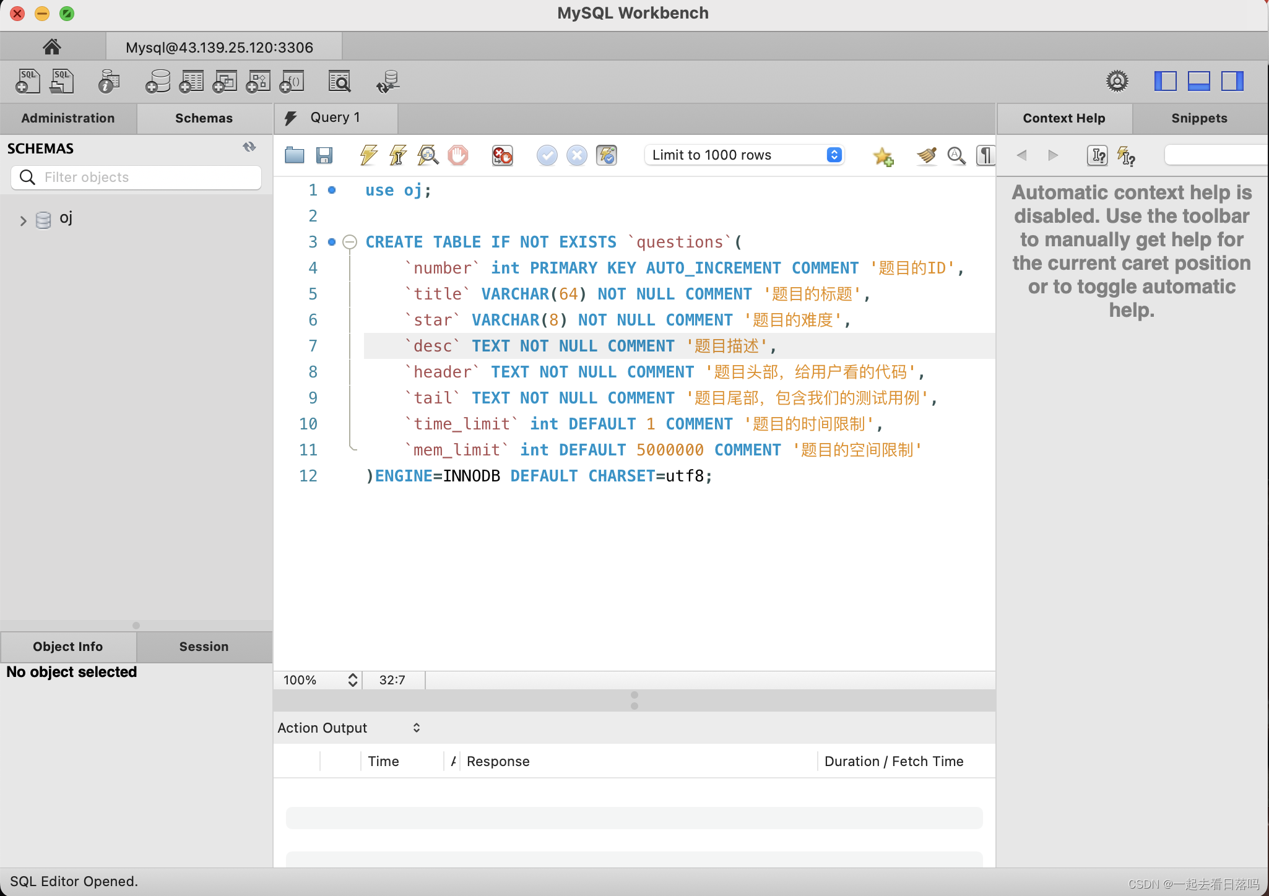Toggle auto-commit mode

coord(607,155)
